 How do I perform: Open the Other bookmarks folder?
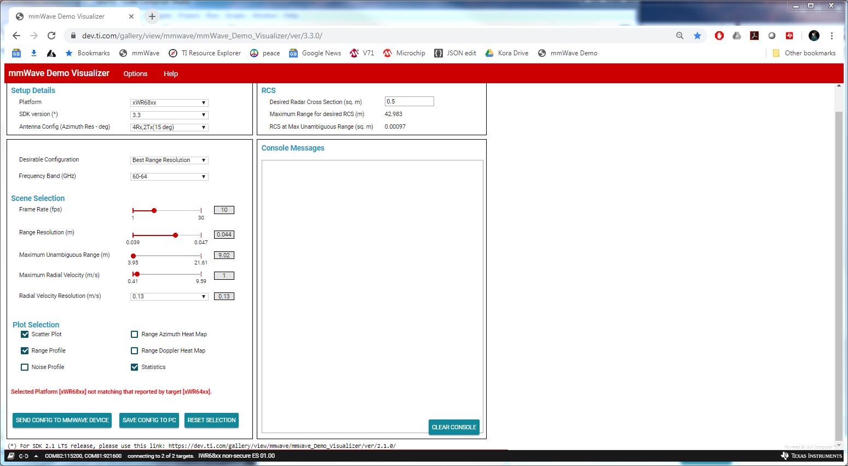pos(804,53)
